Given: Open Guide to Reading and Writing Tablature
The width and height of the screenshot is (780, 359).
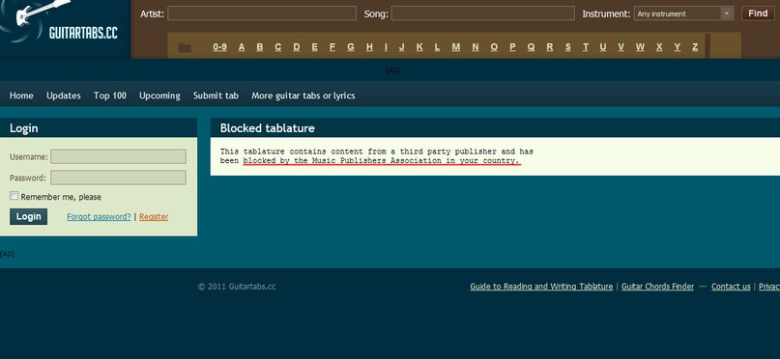Looking at the screenshot, I should 541,287.
